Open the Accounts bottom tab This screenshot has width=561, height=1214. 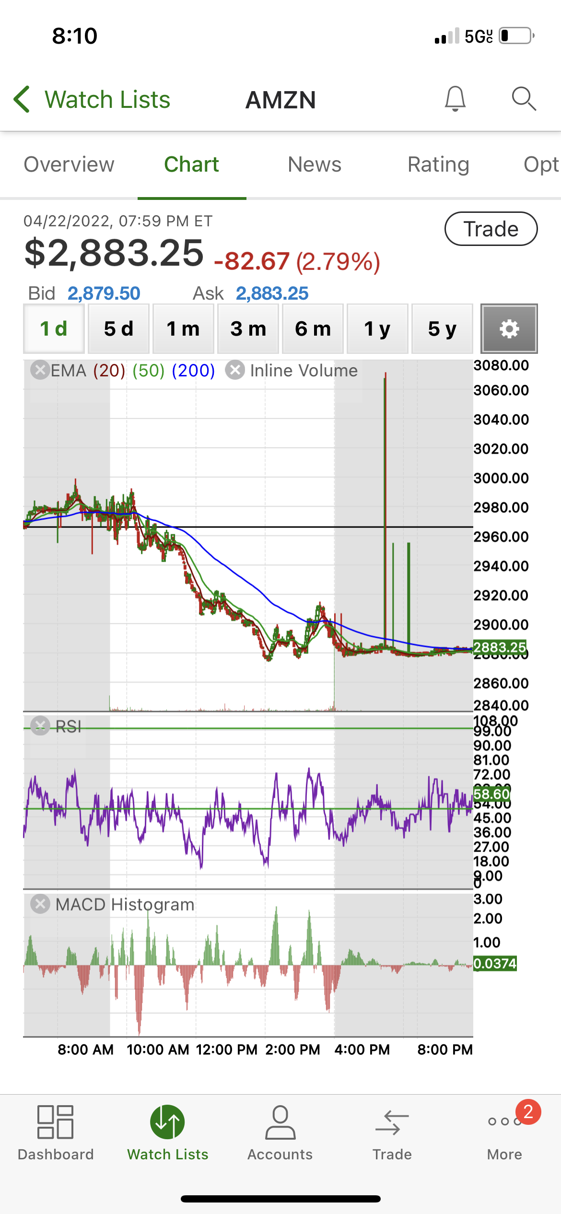280,1132
